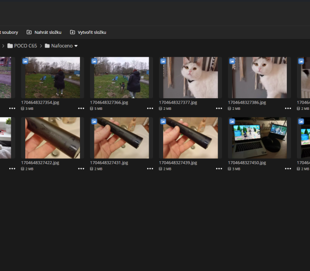The width and height of the screenshot is (310, 271).
Task: Open the laptops photo 1704648327450.jpg
Action: click(x=259, y=138)
